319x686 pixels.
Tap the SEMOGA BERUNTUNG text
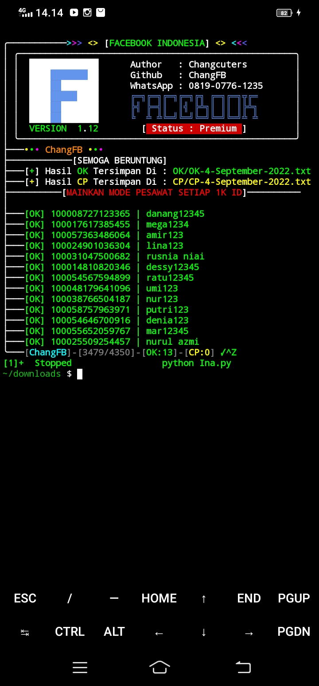tap(120, 160)
